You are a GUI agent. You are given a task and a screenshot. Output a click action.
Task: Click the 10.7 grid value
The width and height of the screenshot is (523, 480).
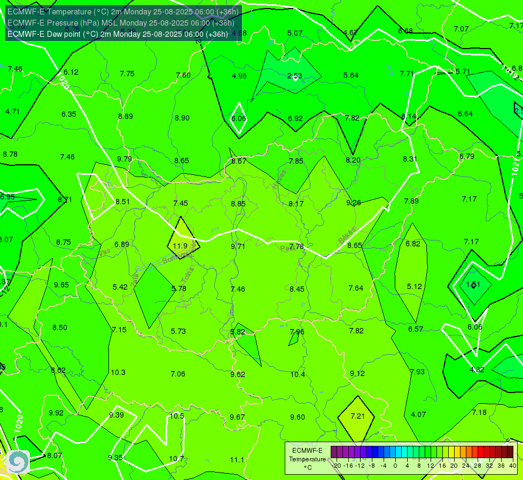coord(176,459)
